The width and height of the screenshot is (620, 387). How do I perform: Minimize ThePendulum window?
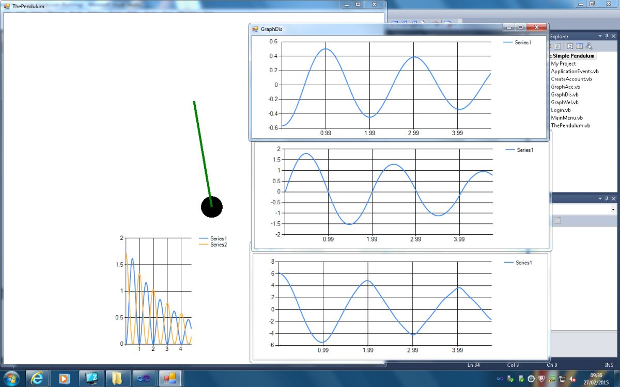tap(347, 4)
